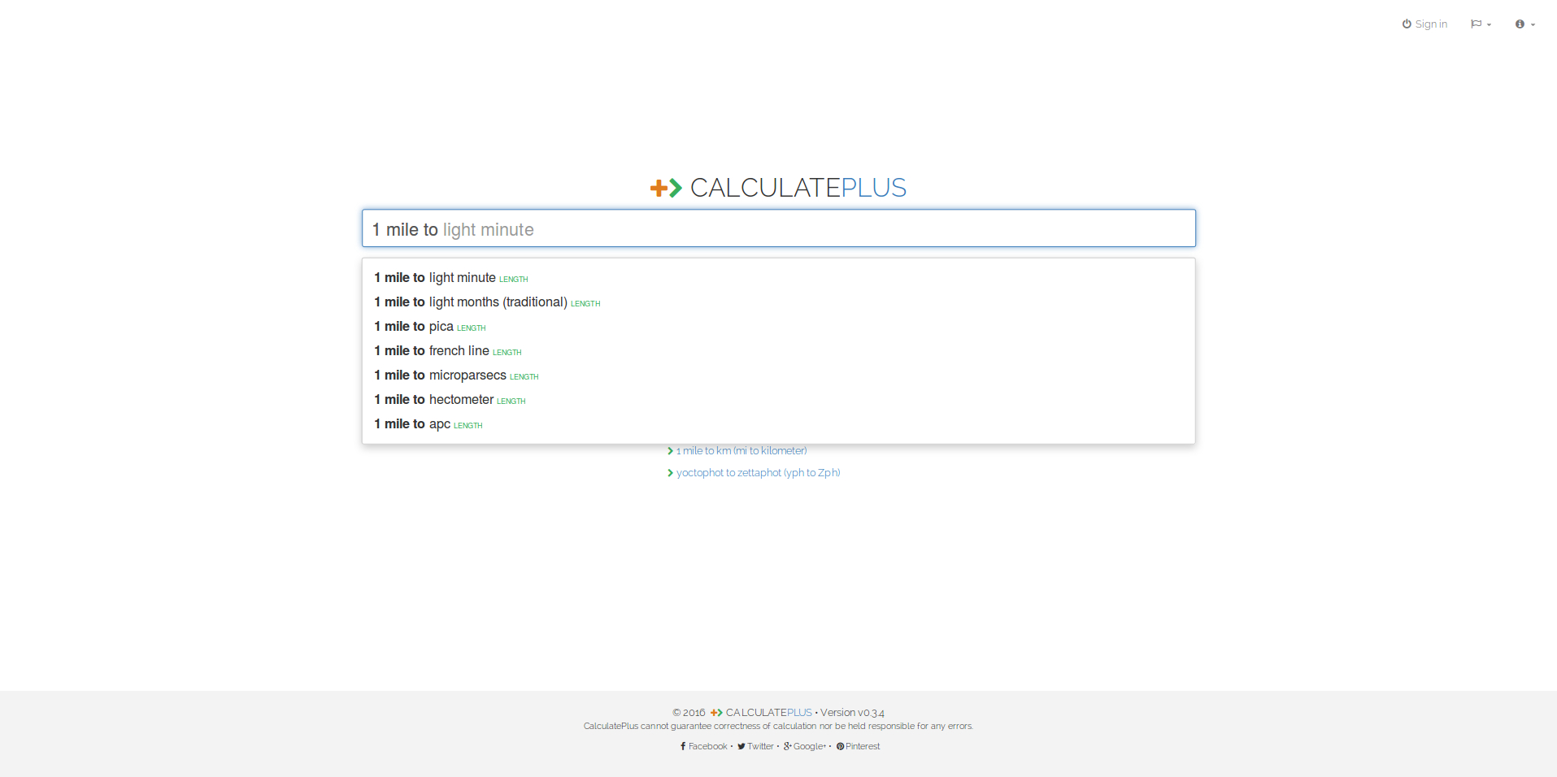Image resolution: width=1557 pixels, height=777 pixels.
Task: Click the CalculatePlus logo heading
Action: coord(778,188)
